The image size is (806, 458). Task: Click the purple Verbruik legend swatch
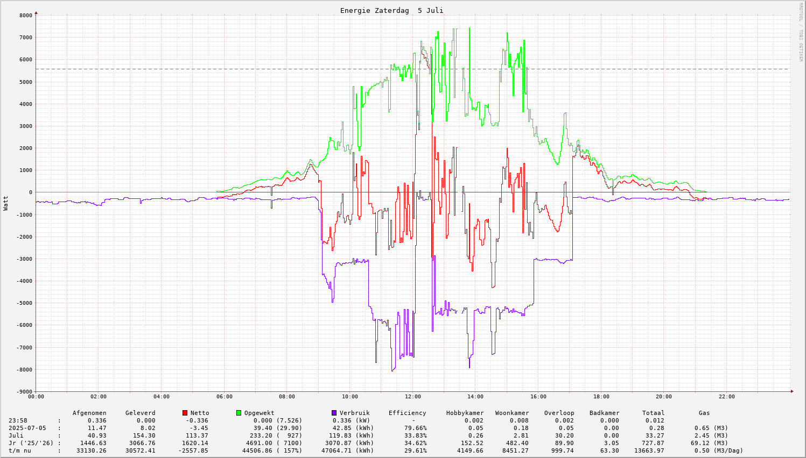point(334,413)
